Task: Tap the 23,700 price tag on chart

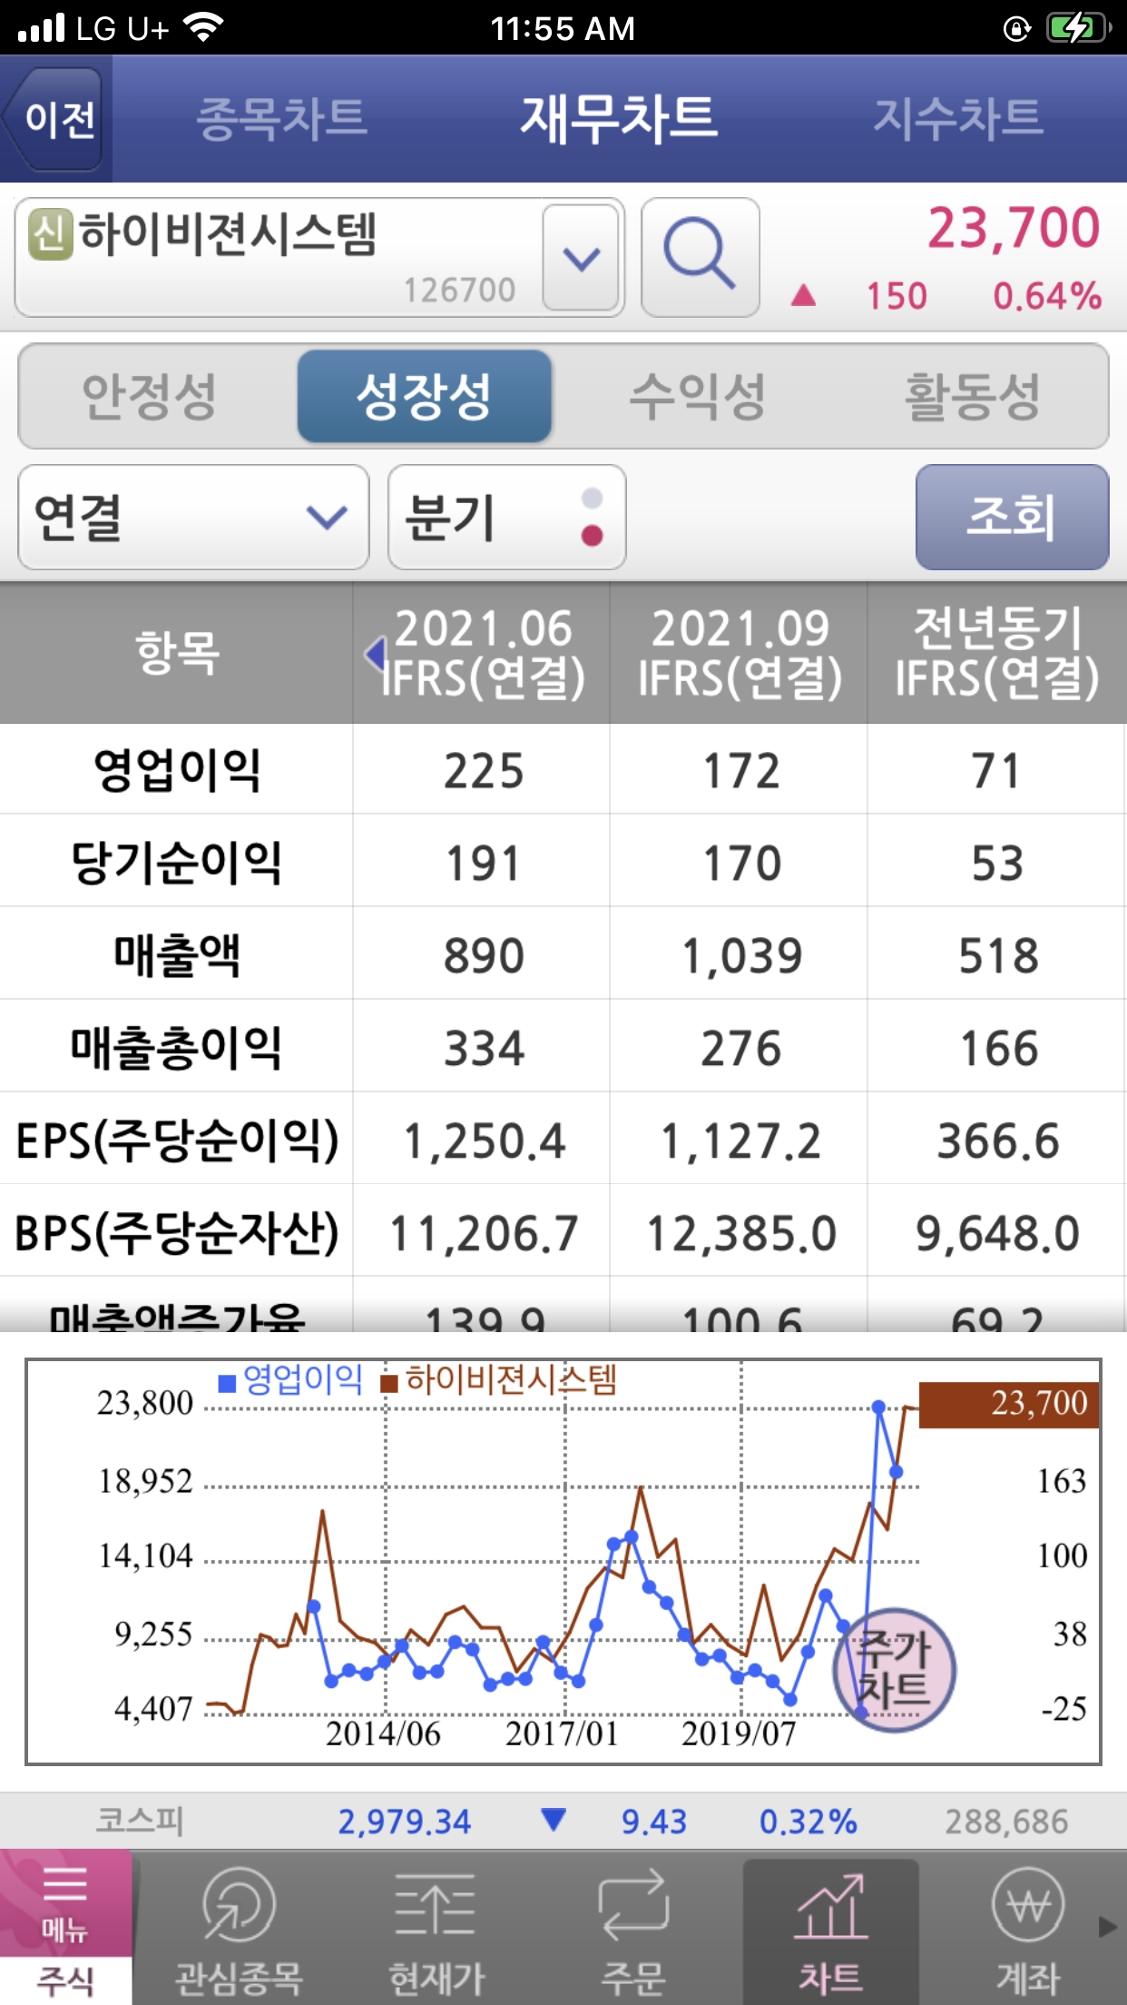Action: pyautogui.click(x=1009, y=1404)
